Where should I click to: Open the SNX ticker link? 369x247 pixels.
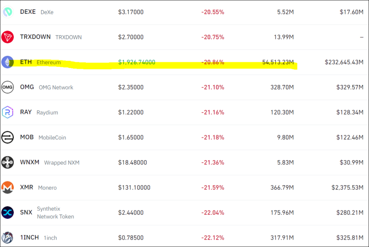coord(26,212)
